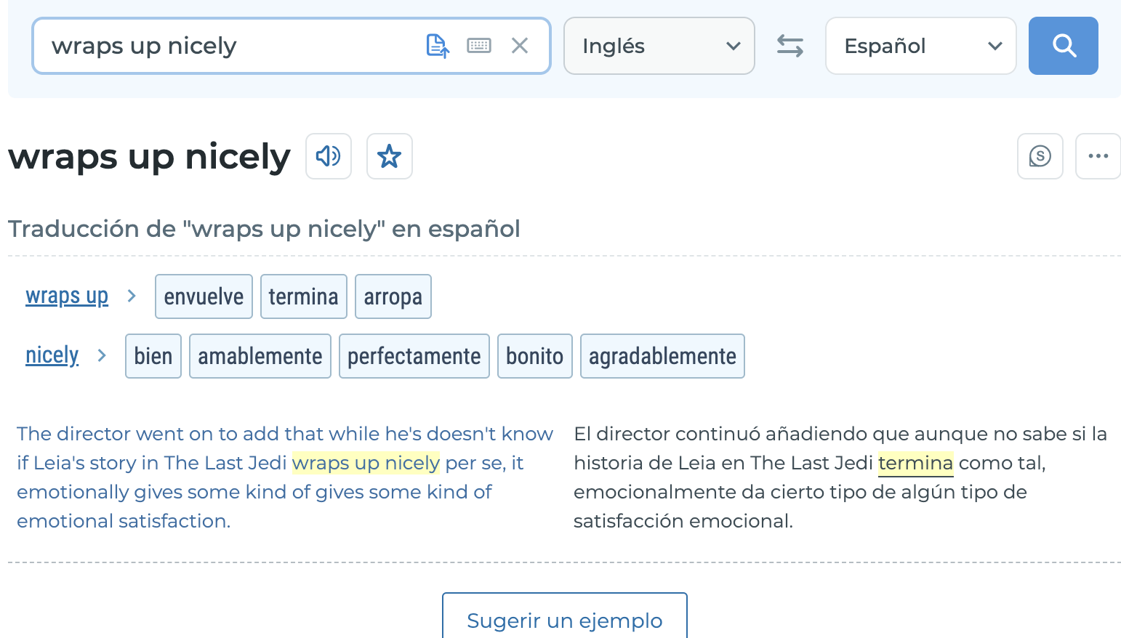Click the 'Sugerir un ejemplo' button
The image size is (1121, 638).
click(x=564, y=621)
